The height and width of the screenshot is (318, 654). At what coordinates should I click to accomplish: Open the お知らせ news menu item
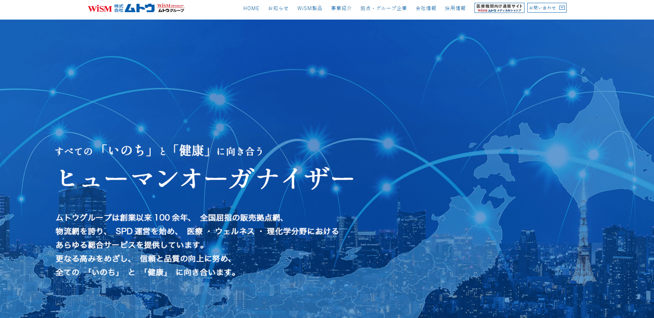tap(278, 8)
